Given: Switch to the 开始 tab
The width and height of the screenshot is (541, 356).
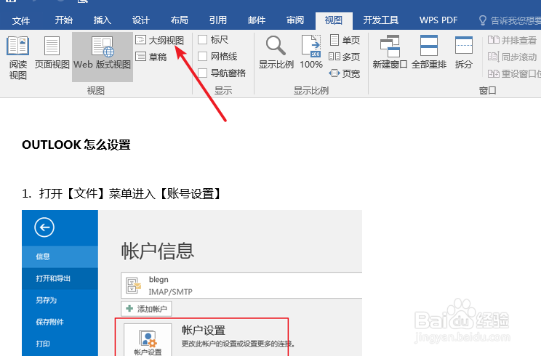Looking at the screenshot, I should 63,20.
